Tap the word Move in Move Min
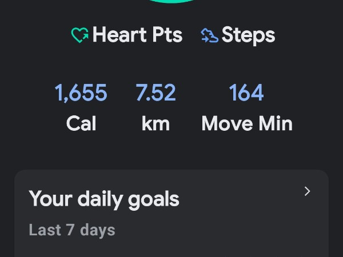Screen dimensions: 343x257 click(225, 123)
